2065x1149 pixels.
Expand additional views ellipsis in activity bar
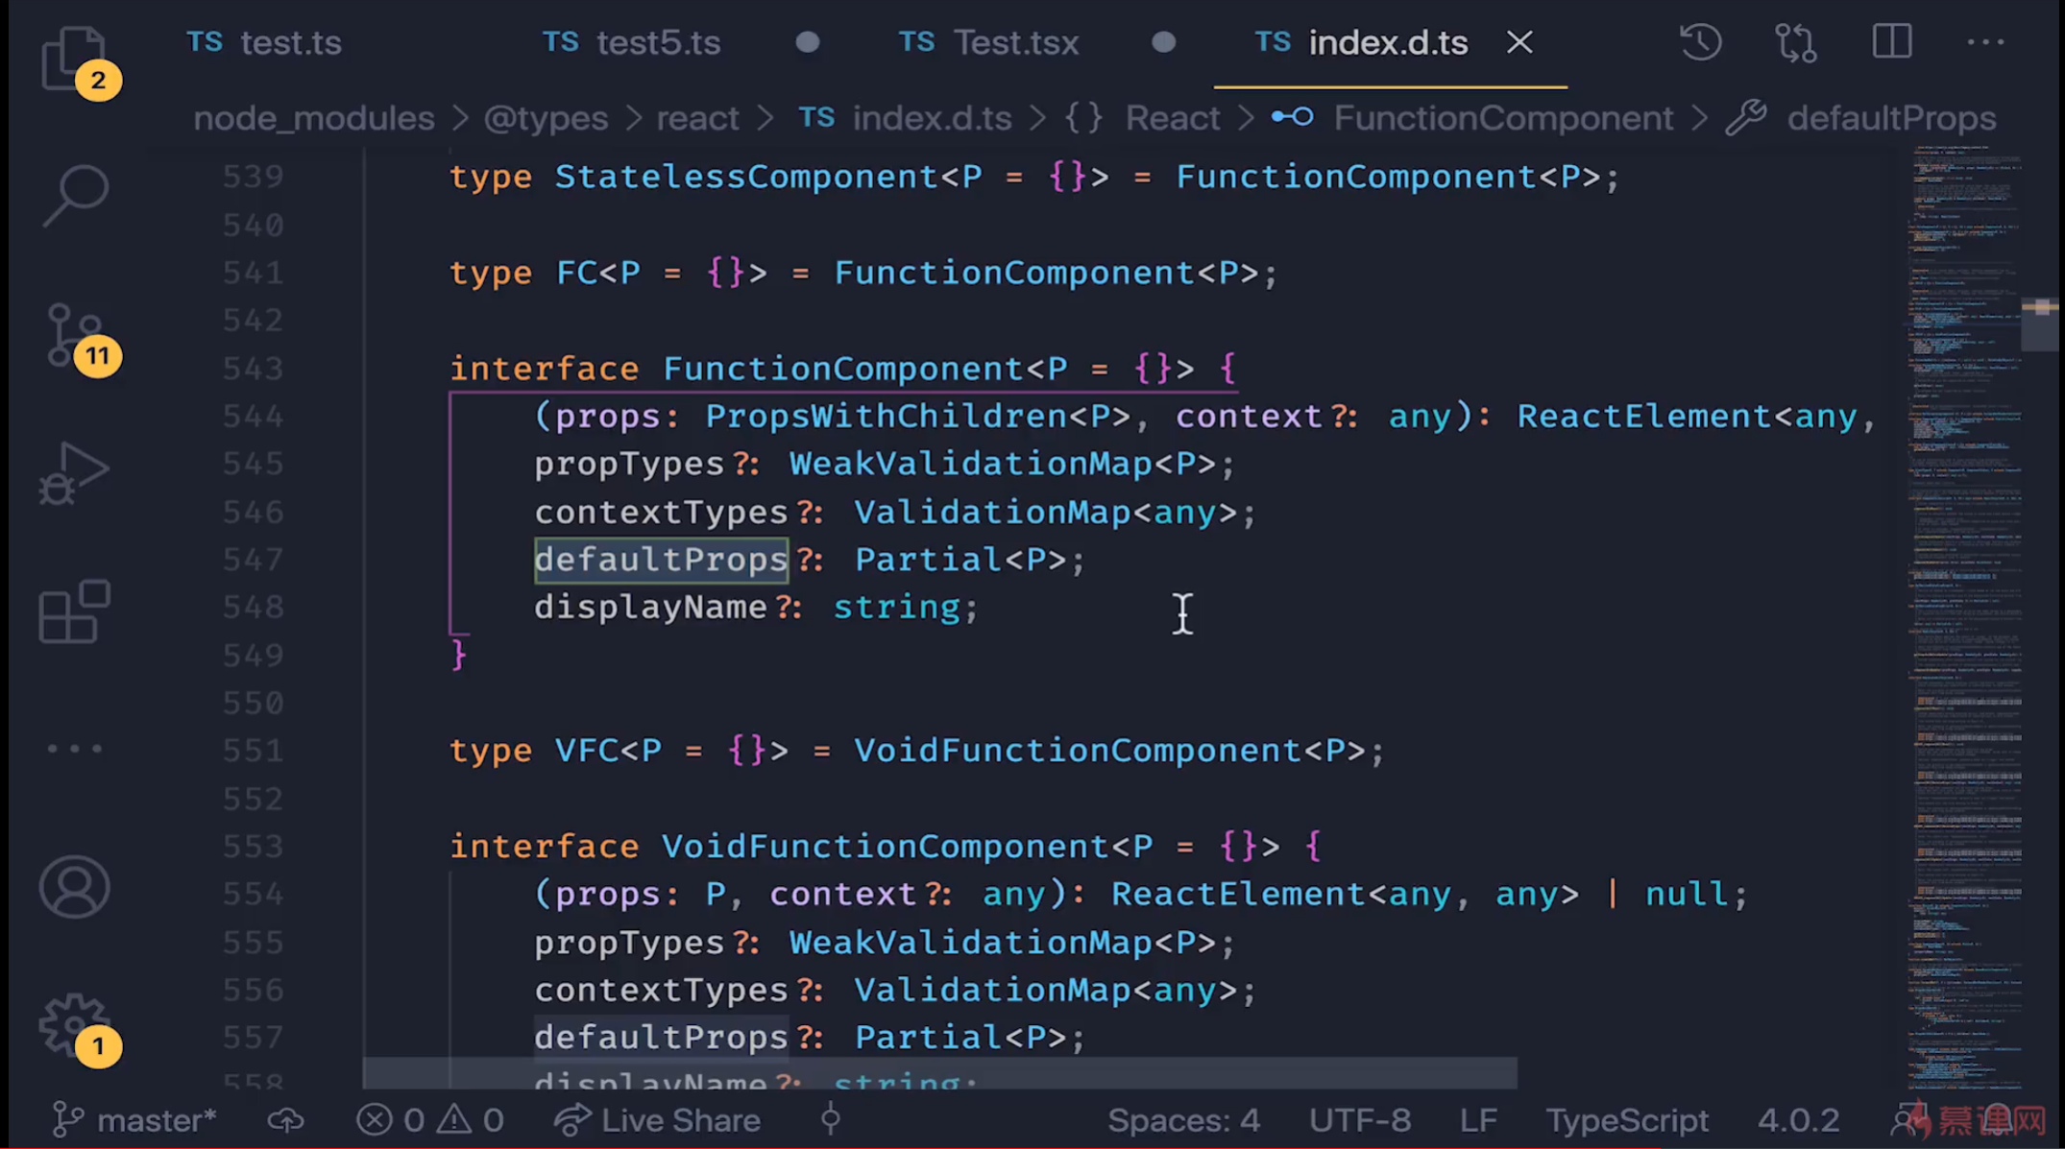click(x=74, y=749)
